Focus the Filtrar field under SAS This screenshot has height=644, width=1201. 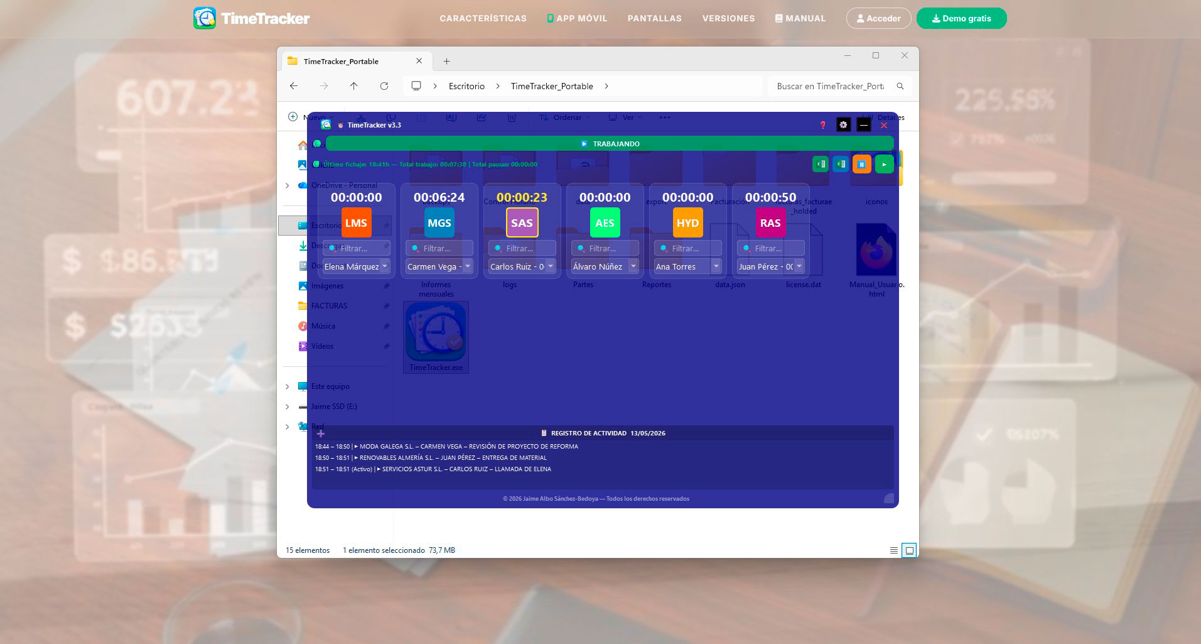(522, 248)
